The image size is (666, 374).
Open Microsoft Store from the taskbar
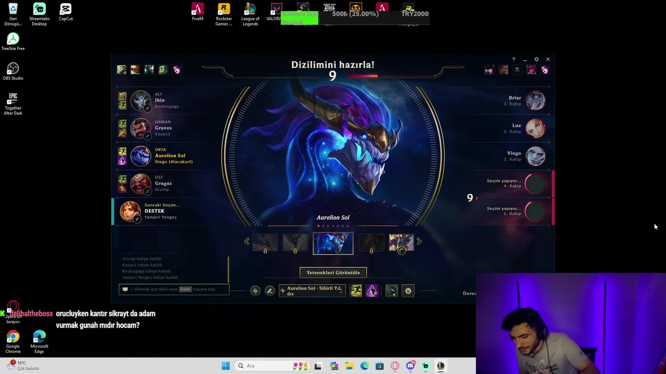379,366
